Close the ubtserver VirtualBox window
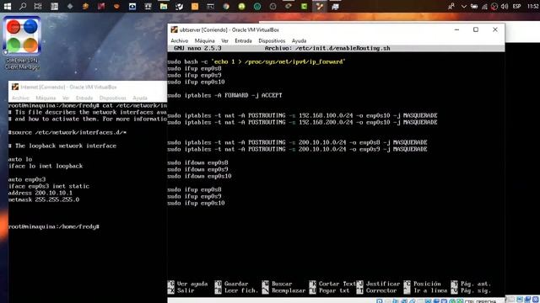 (x=495, y=30)
